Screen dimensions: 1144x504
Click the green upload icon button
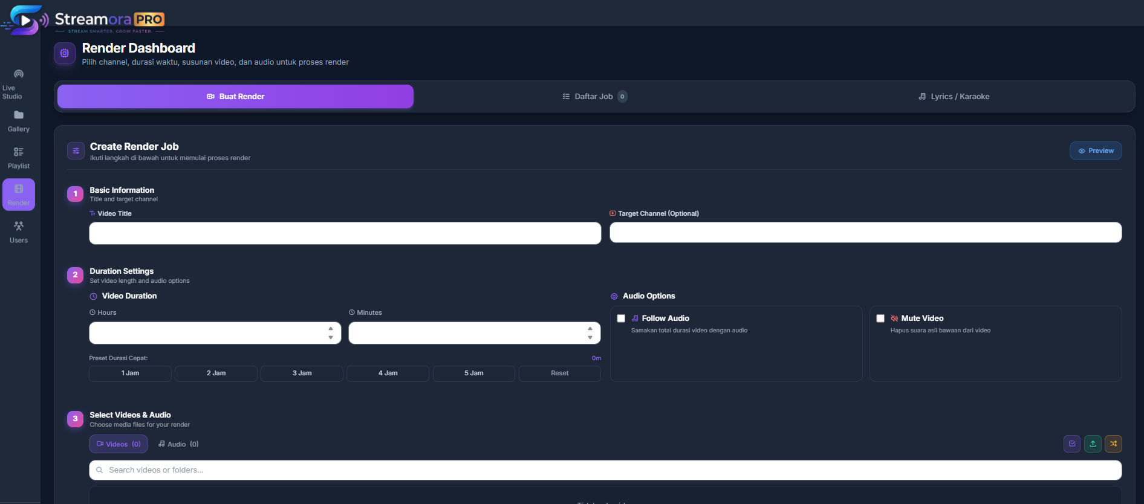click(x=1093, y=444)
